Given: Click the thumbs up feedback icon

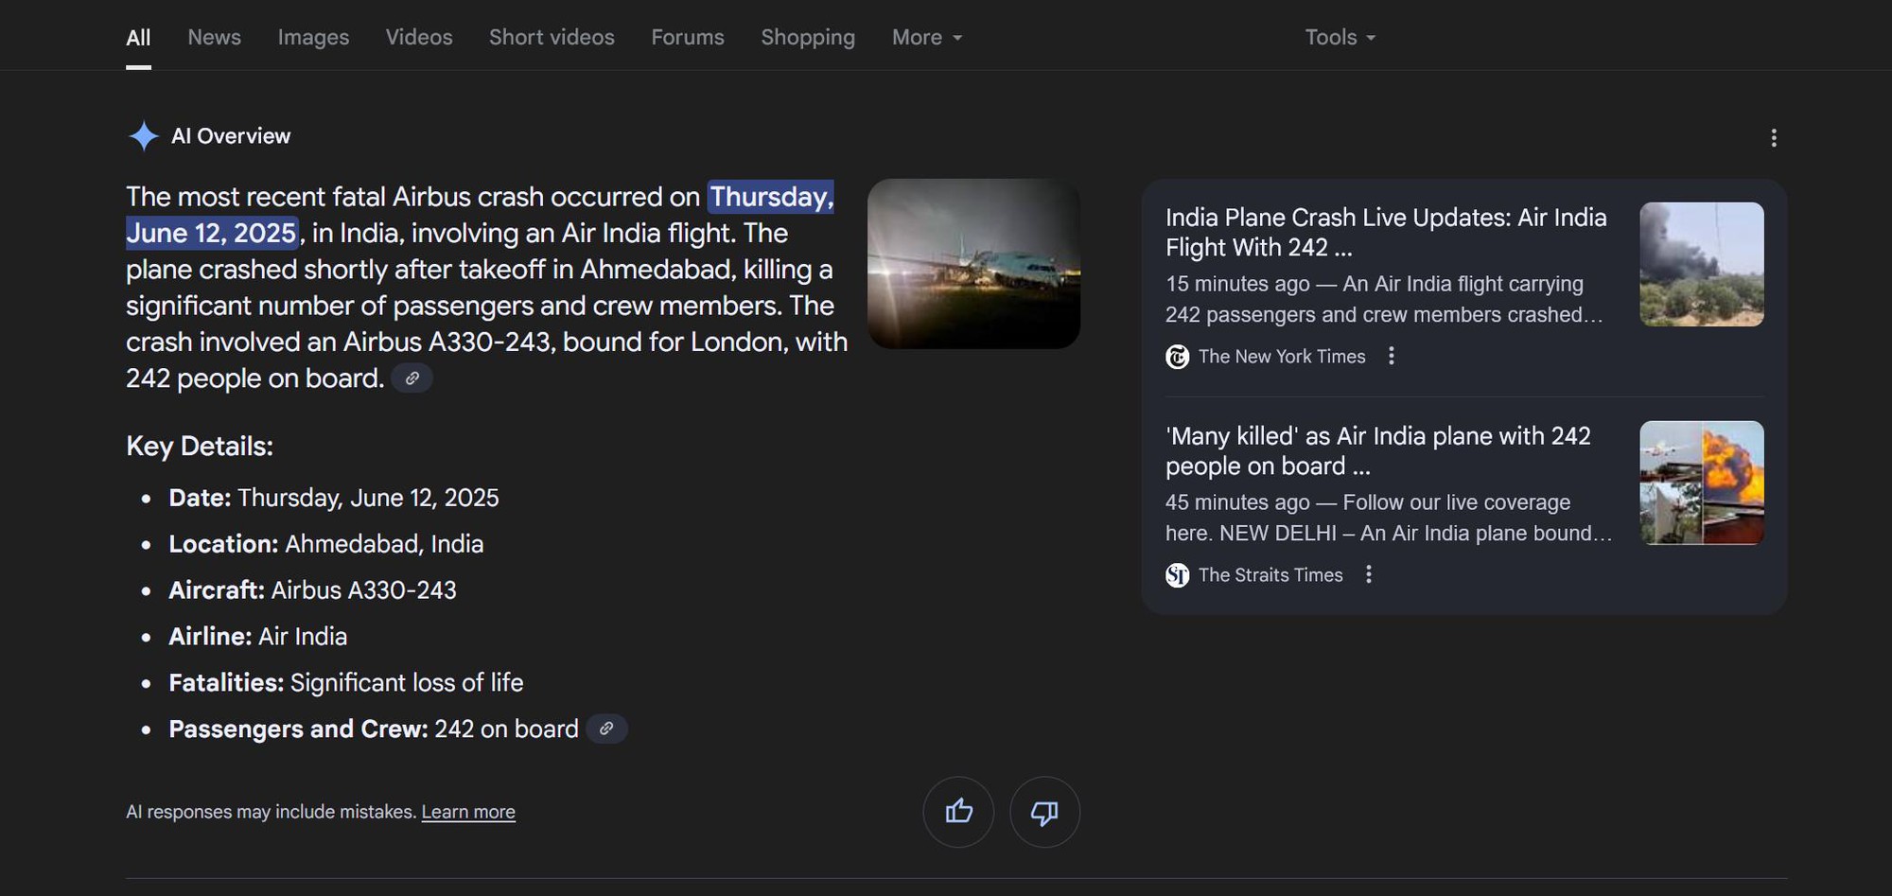Looking at the screenshot, I should (x=958, y=812).
